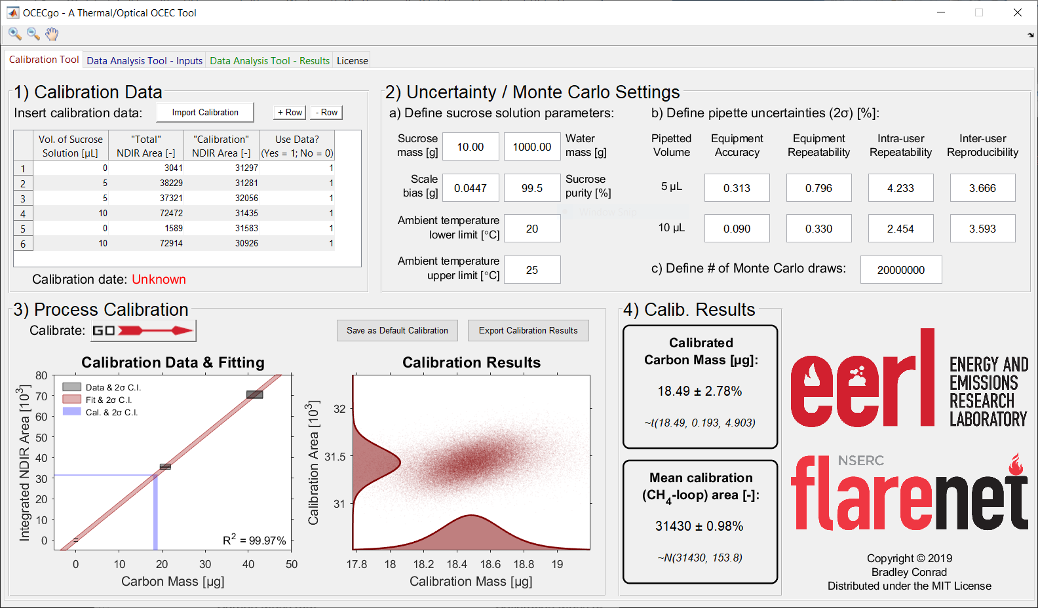Open the Calibration Tool tab
The image size is (1038, 608).
pyautogui.click(x=44, y=60)
